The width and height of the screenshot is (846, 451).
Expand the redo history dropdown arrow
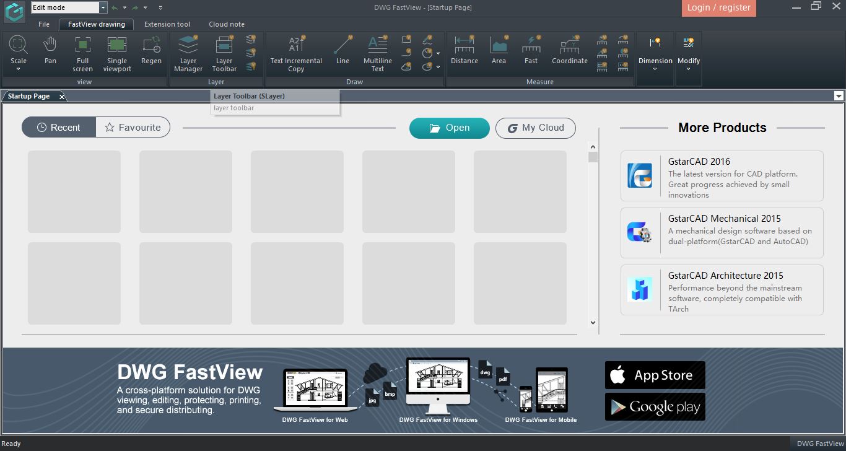pyautogui.click(x=145, y=7)
